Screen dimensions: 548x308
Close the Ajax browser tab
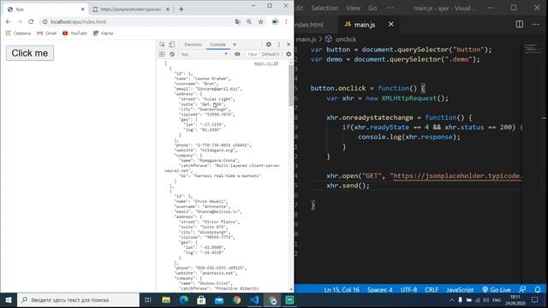[83, 9]
